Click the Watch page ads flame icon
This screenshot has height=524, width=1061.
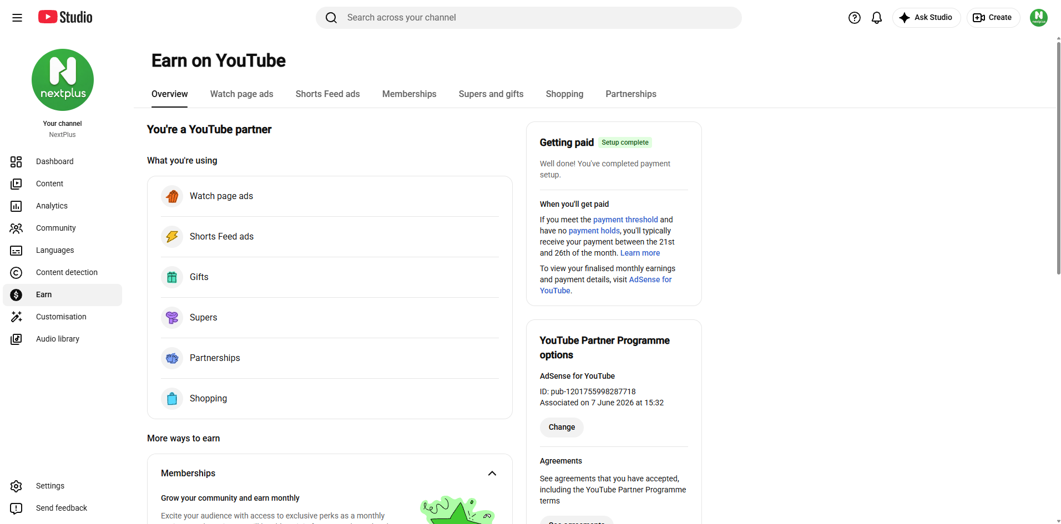tap(172, 196)
